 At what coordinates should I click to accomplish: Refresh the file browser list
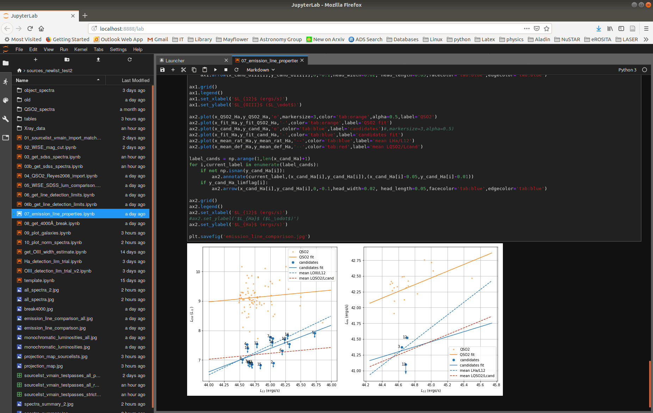[x=130, y=60]
